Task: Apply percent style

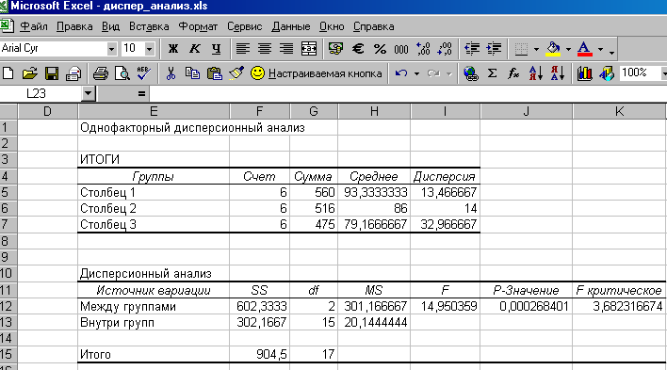Action: [x=380, y=49]
